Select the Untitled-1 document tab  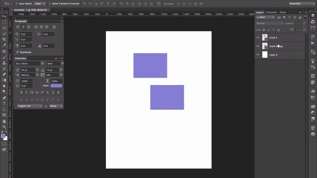tap(31, 10)
